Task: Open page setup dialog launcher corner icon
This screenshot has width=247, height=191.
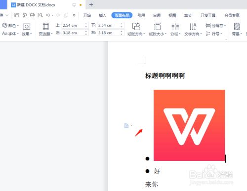Action: coord(226,39)
